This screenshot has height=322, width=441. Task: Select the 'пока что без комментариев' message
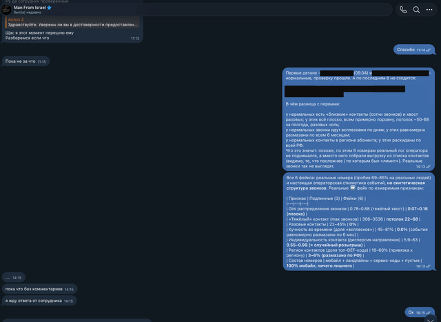point(39,289)
